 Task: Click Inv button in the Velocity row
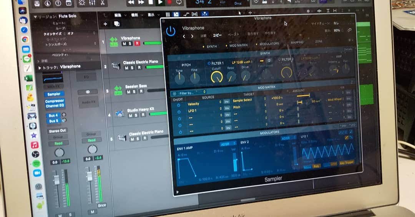coord(227,102)
